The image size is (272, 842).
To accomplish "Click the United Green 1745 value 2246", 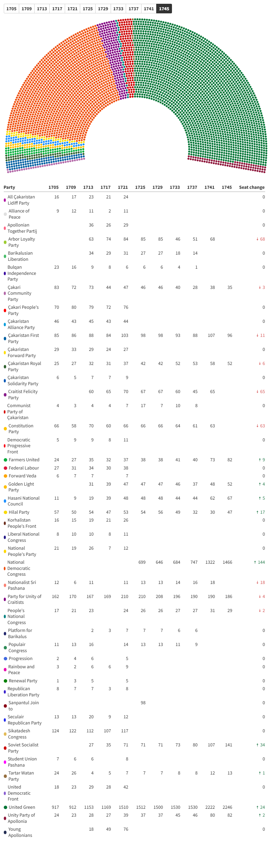I will point(227,807).
